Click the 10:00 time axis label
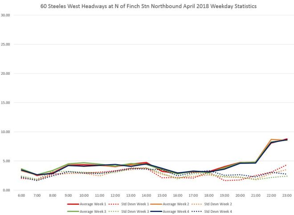 click(85, 195)
